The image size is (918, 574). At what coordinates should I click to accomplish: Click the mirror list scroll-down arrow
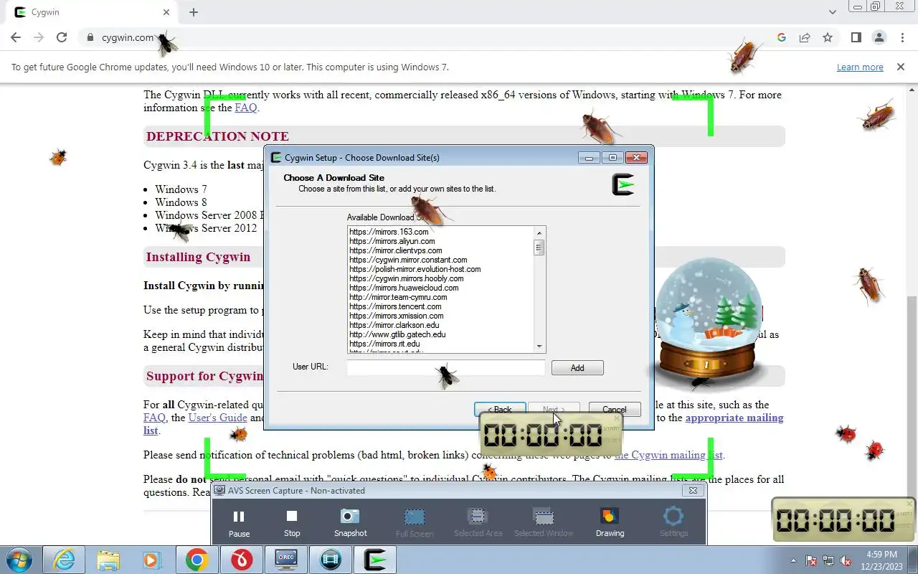(539, 347)
